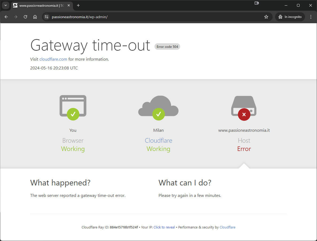Reload the timed-out page
Viewport: 317px width, 241px height.
[x=25, y=17]
